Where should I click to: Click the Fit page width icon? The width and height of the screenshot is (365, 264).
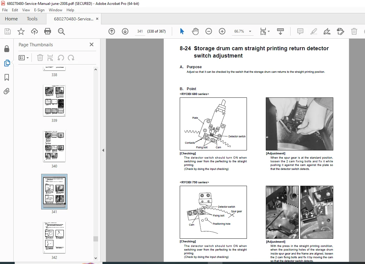pyautogui.click(x=263, y=31)
